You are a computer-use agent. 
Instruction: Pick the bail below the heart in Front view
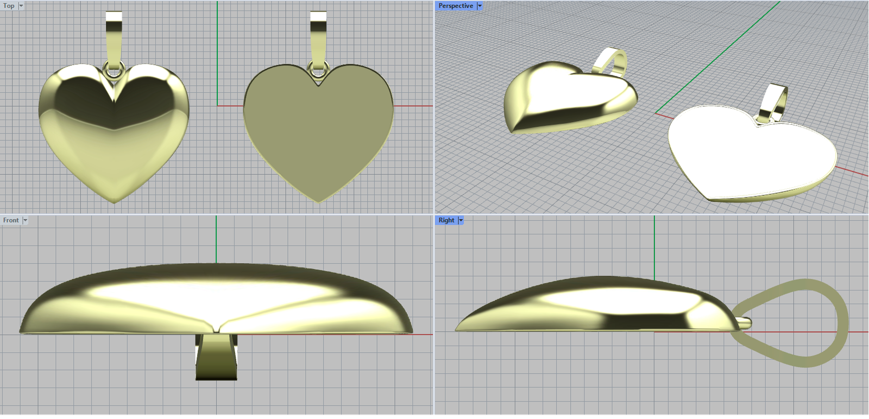coord(216,358)
